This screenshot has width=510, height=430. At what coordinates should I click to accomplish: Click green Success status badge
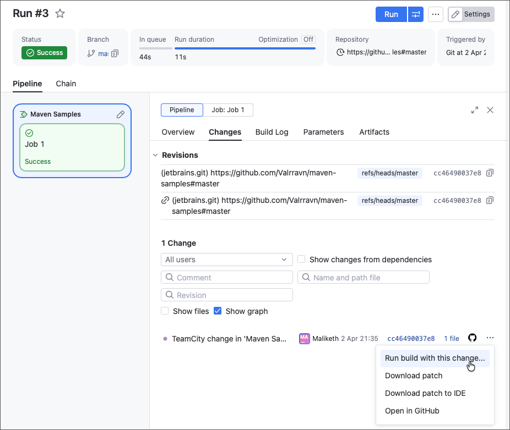point(44,53)
